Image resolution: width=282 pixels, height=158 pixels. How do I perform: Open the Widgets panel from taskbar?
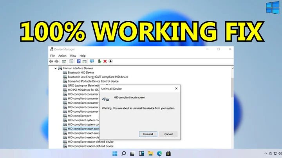(x=141, y=154)
